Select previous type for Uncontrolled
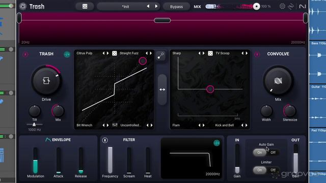The width and height of the screenshot is (326, 183). [x=147, y=125]
